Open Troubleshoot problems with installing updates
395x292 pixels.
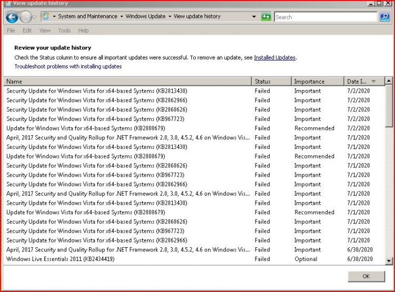click(68, 66)
